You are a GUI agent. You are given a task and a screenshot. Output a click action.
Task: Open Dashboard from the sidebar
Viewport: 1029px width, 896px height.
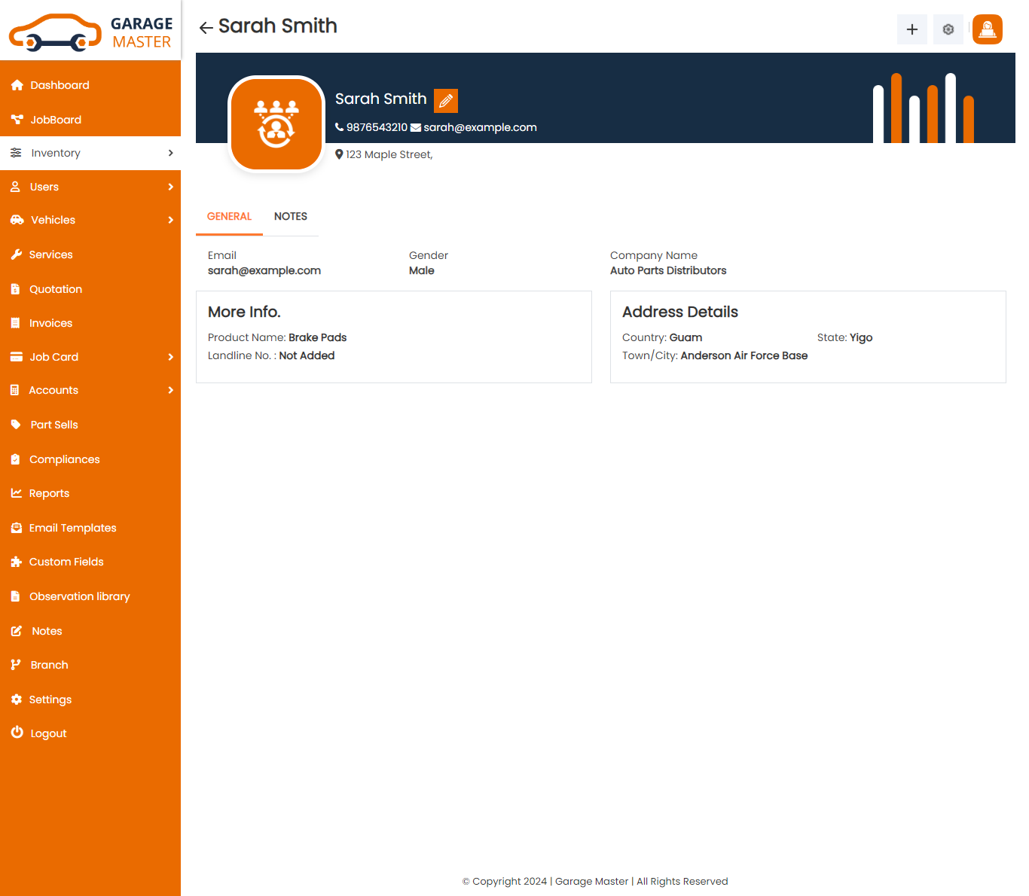pos(60,85)
